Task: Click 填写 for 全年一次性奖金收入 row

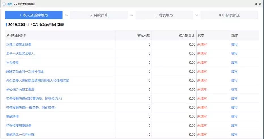Action: (234, 54)
